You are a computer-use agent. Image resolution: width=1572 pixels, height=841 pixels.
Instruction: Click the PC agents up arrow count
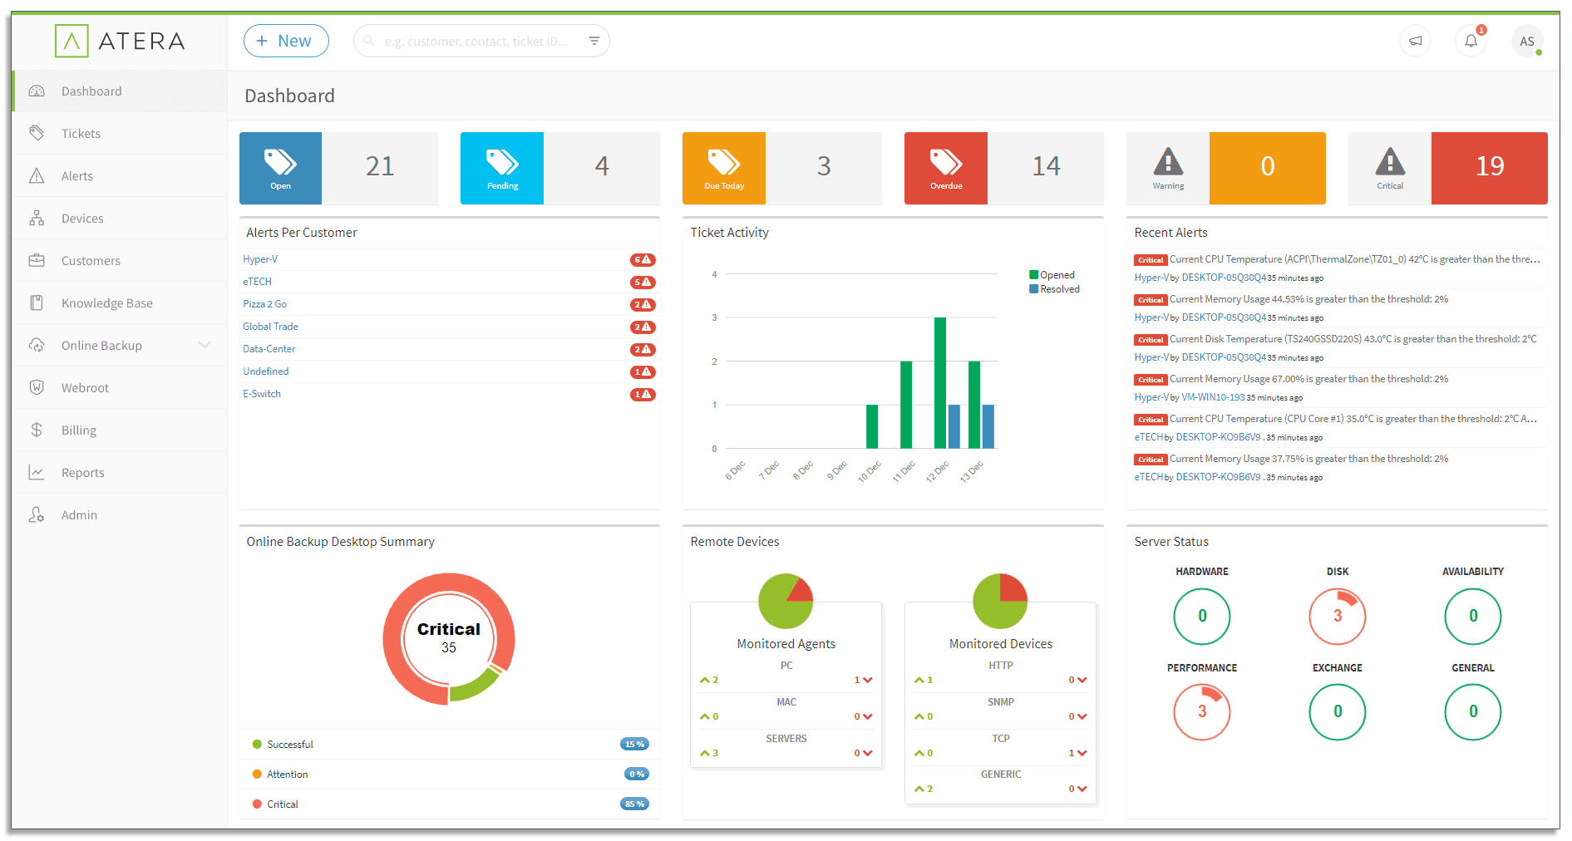tap(709, 680)
